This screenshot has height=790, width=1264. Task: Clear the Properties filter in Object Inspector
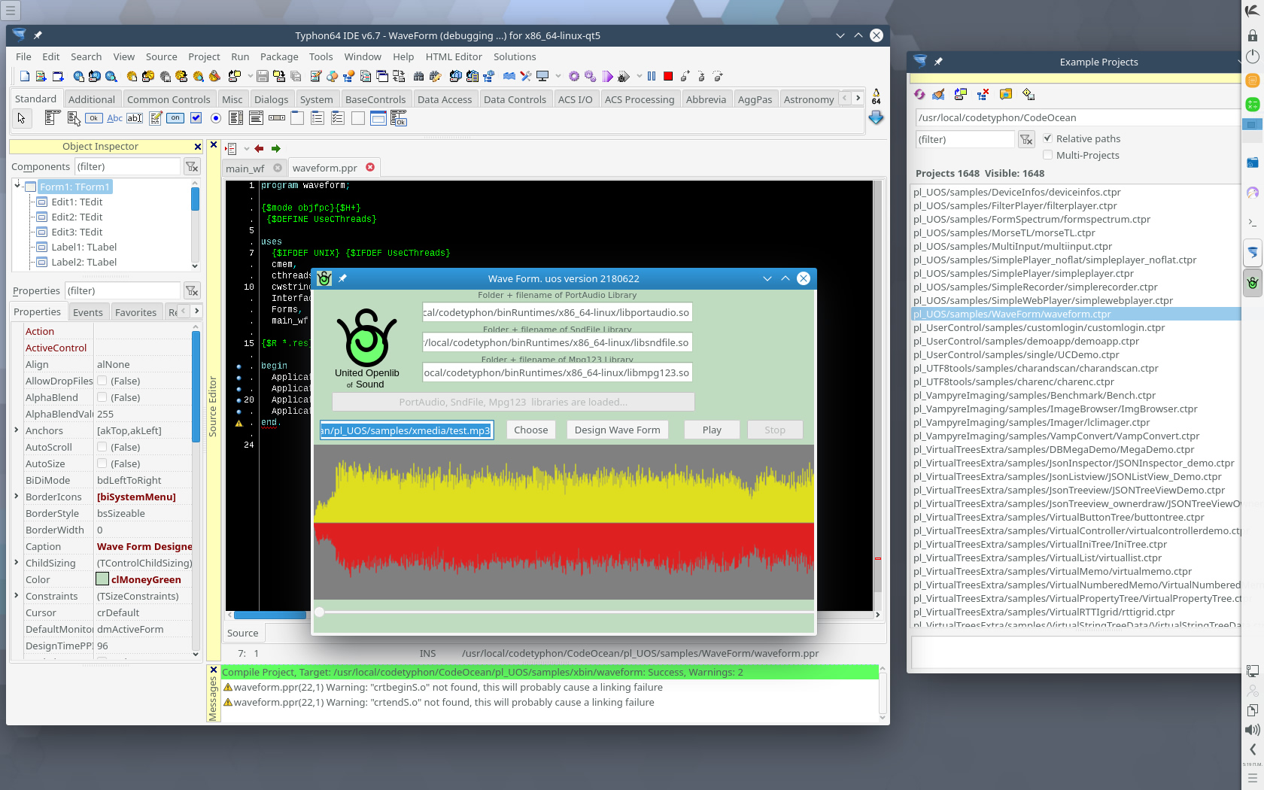[x=192, y=290]
